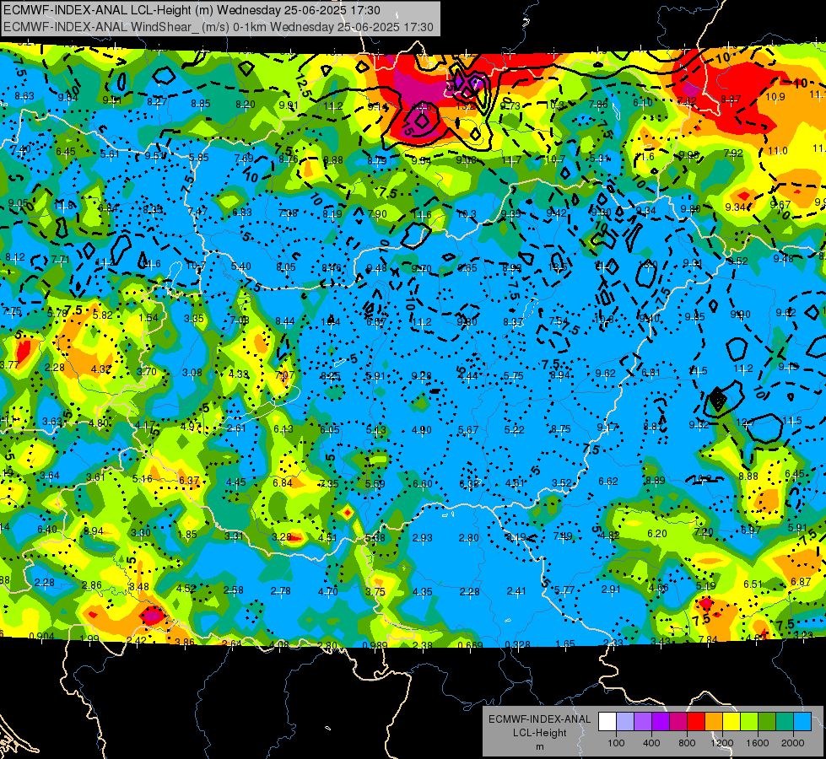Click the map value 5.40

tap(240, 266)
